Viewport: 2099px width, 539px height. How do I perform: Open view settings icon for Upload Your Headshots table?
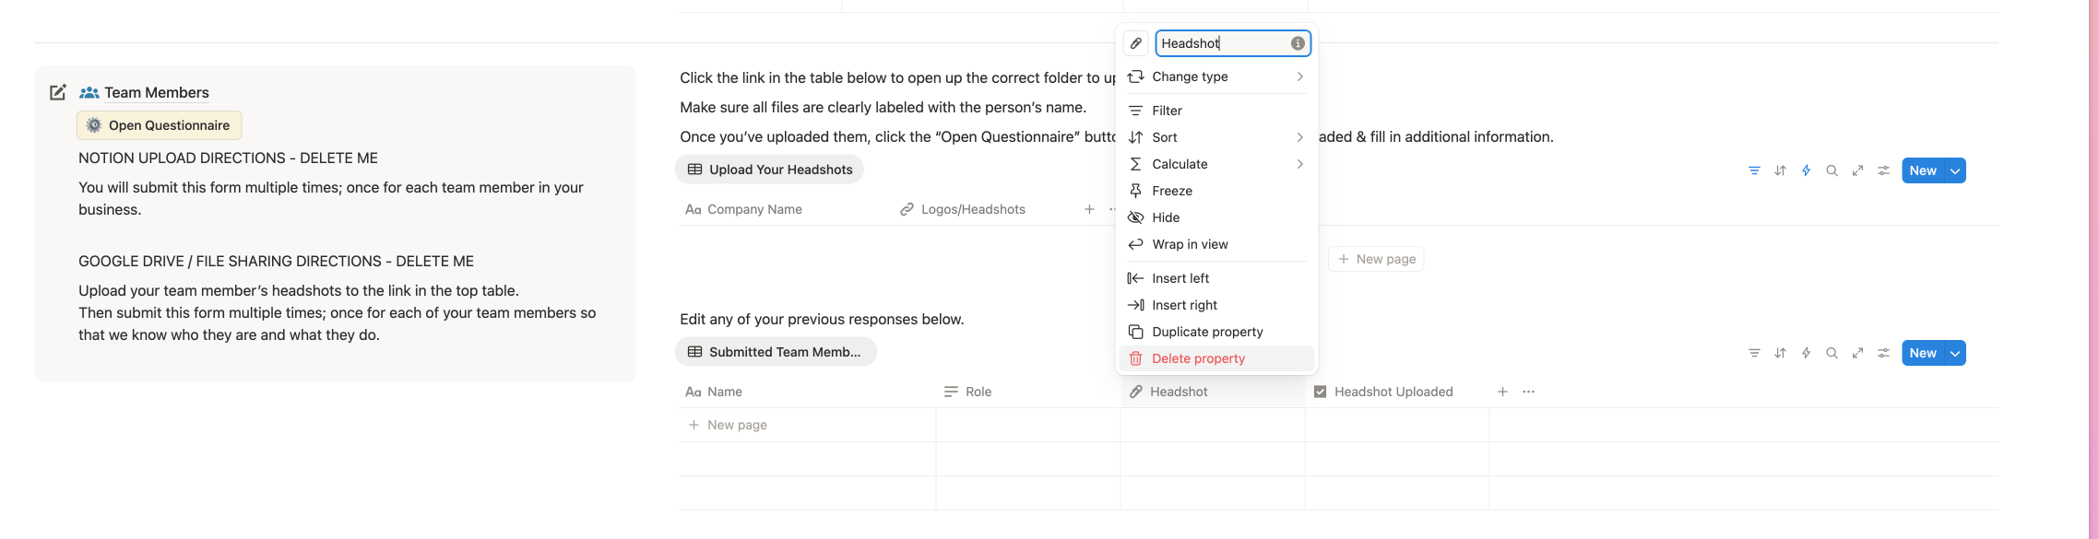(1883, 170)
